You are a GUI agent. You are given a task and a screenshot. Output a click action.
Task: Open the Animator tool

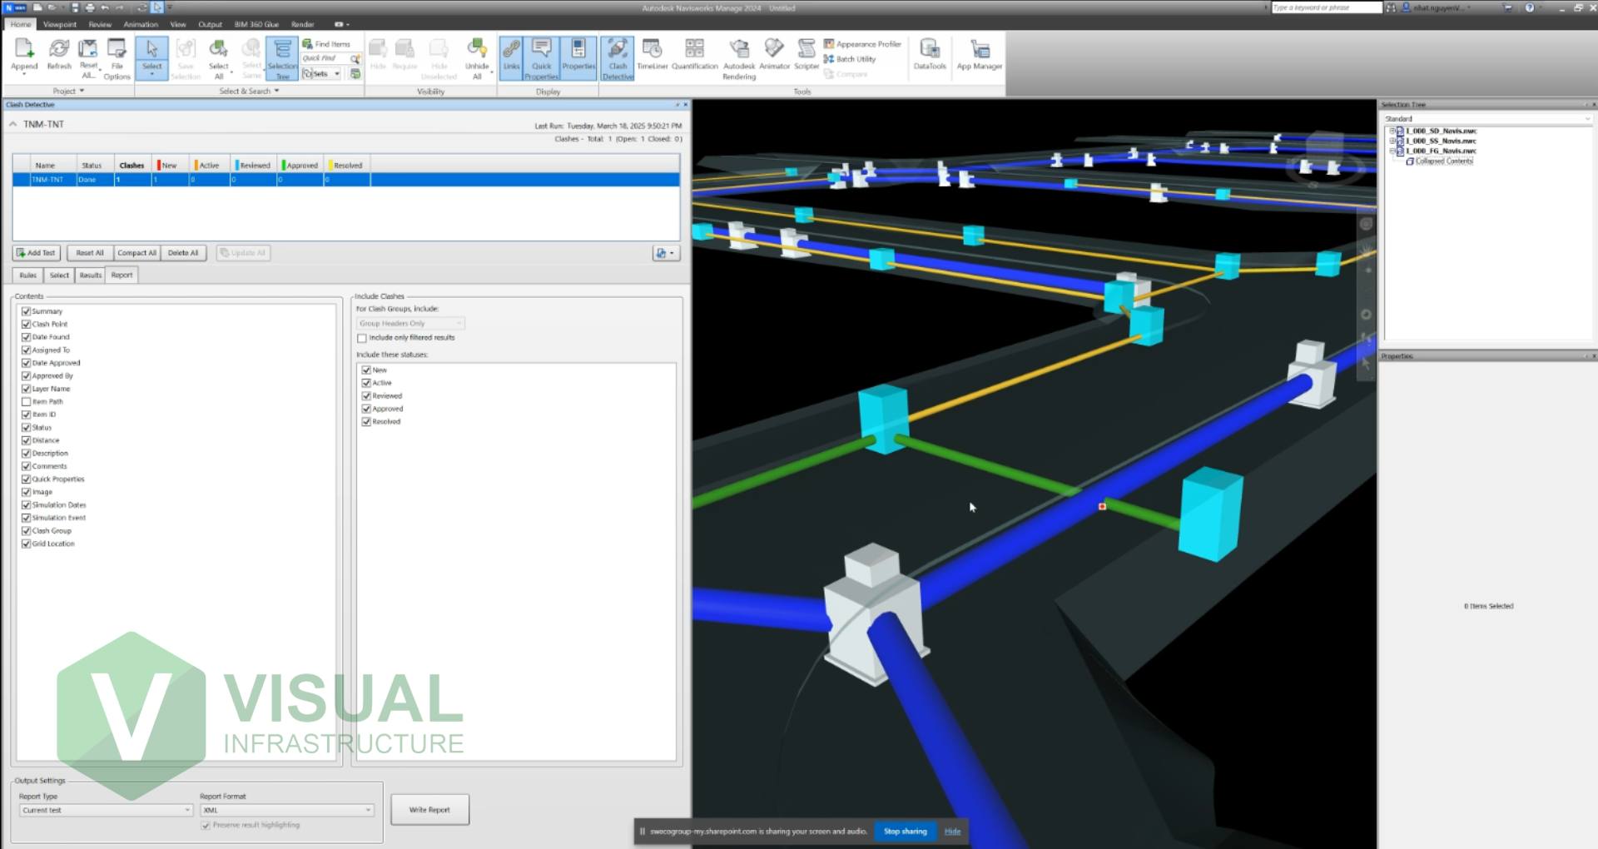click(x=774, y=55)
